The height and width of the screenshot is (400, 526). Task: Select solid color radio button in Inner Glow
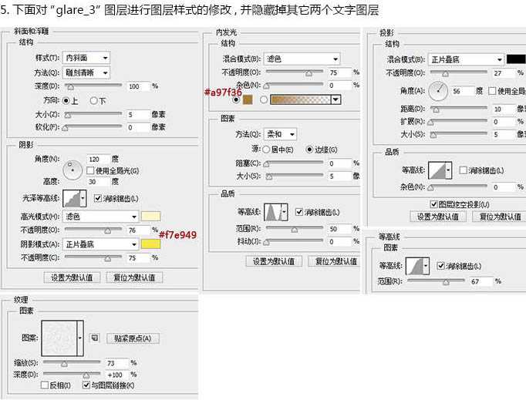[236, 100]
